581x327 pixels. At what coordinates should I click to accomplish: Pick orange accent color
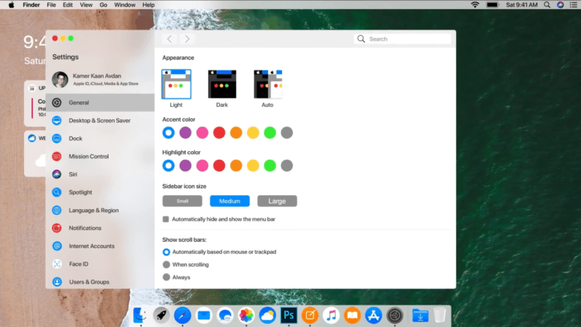pyautogui.click(x=236, y=133)
